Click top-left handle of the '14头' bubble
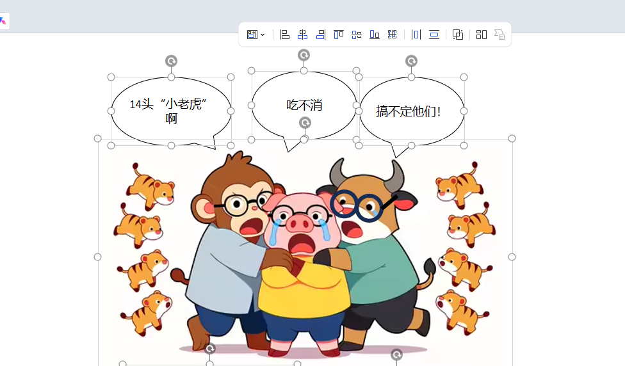The height and width of the screenshot is (366, 625). 111,77
